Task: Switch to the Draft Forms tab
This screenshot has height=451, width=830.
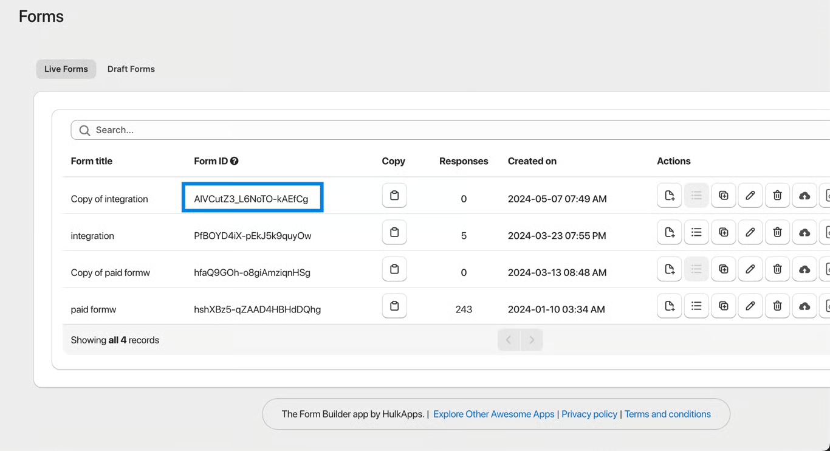Action: coord(131,69)
